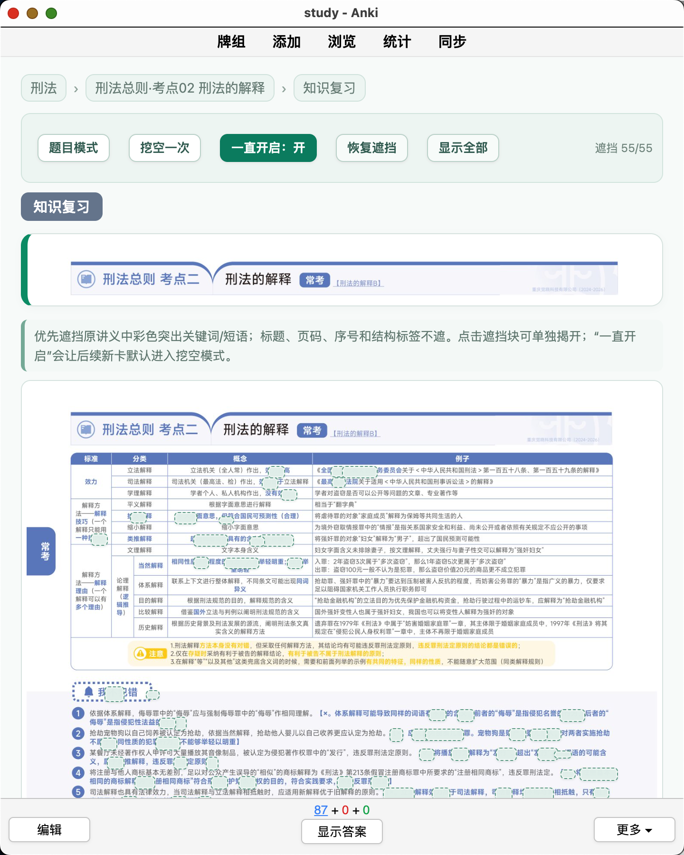
Task: Click the 编辑 edit button
Action: [x=49, y=829]
